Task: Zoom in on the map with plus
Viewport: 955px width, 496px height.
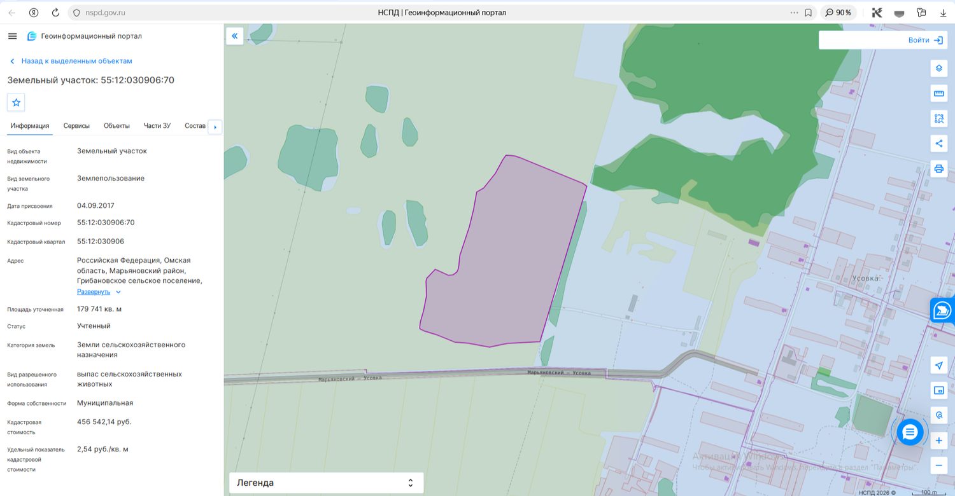Action: (938, 440)
